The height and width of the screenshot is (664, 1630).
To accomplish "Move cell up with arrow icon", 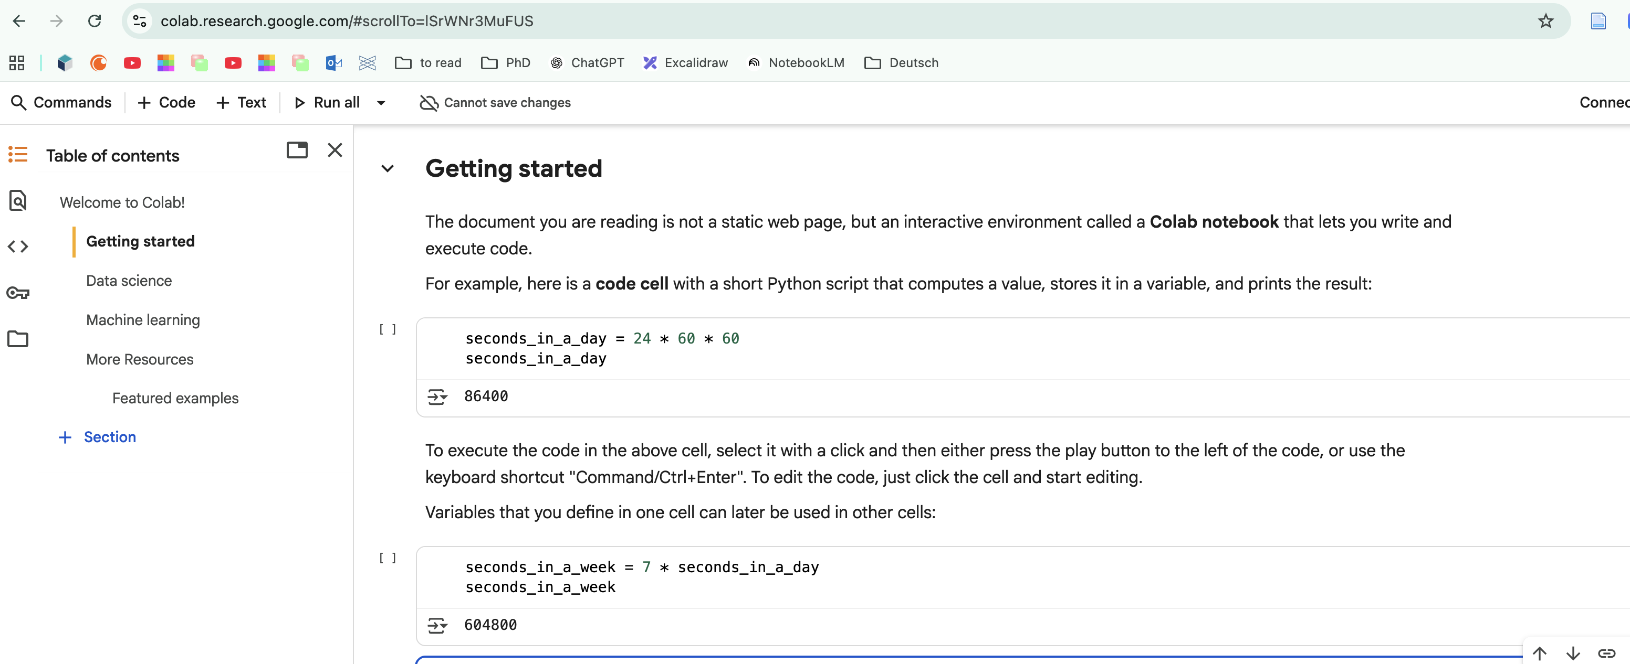I will point(1539,652).
